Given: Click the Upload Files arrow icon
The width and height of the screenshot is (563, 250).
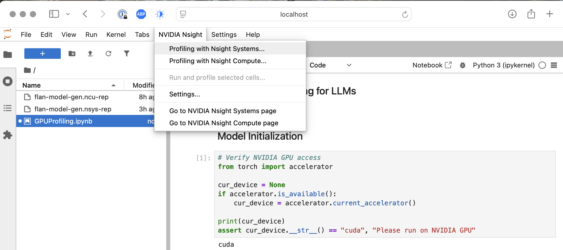Looking at the screenshot, I should click(90, 54).
